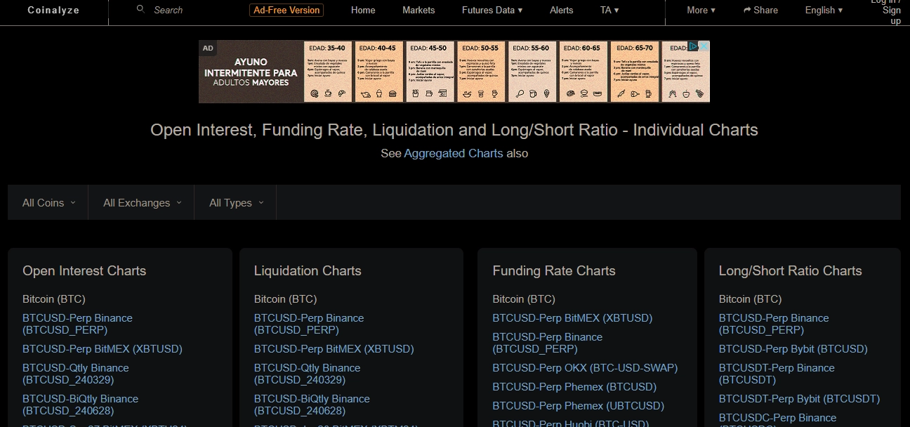910x427 pixels.
Task: Open the Alerts page
Action: click(562, 10)
